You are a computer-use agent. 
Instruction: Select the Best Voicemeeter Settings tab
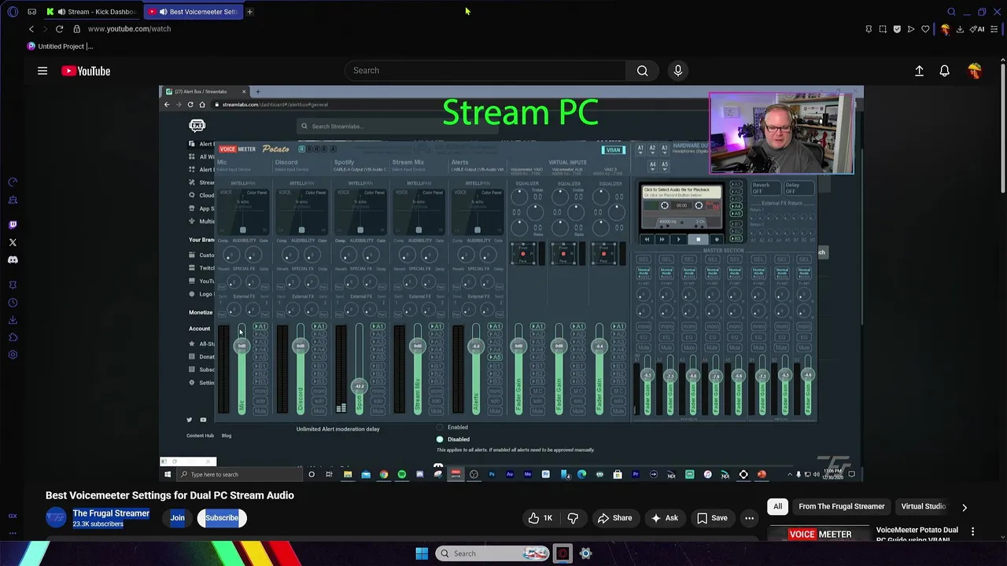coord(194,12)
